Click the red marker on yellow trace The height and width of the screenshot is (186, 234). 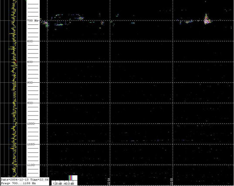point(16,61)
